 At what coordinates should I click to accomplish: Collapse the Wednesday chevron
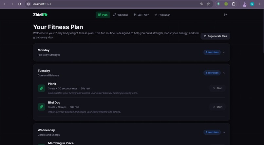pyautogui.click(x=224, y=132)
